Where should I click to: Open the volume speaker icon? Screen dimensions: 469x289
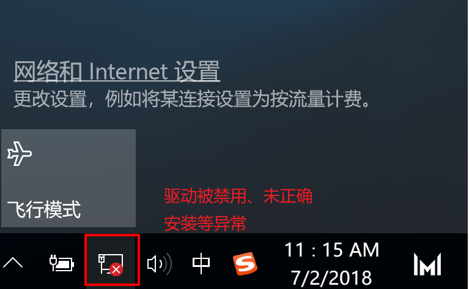[160, 264]
